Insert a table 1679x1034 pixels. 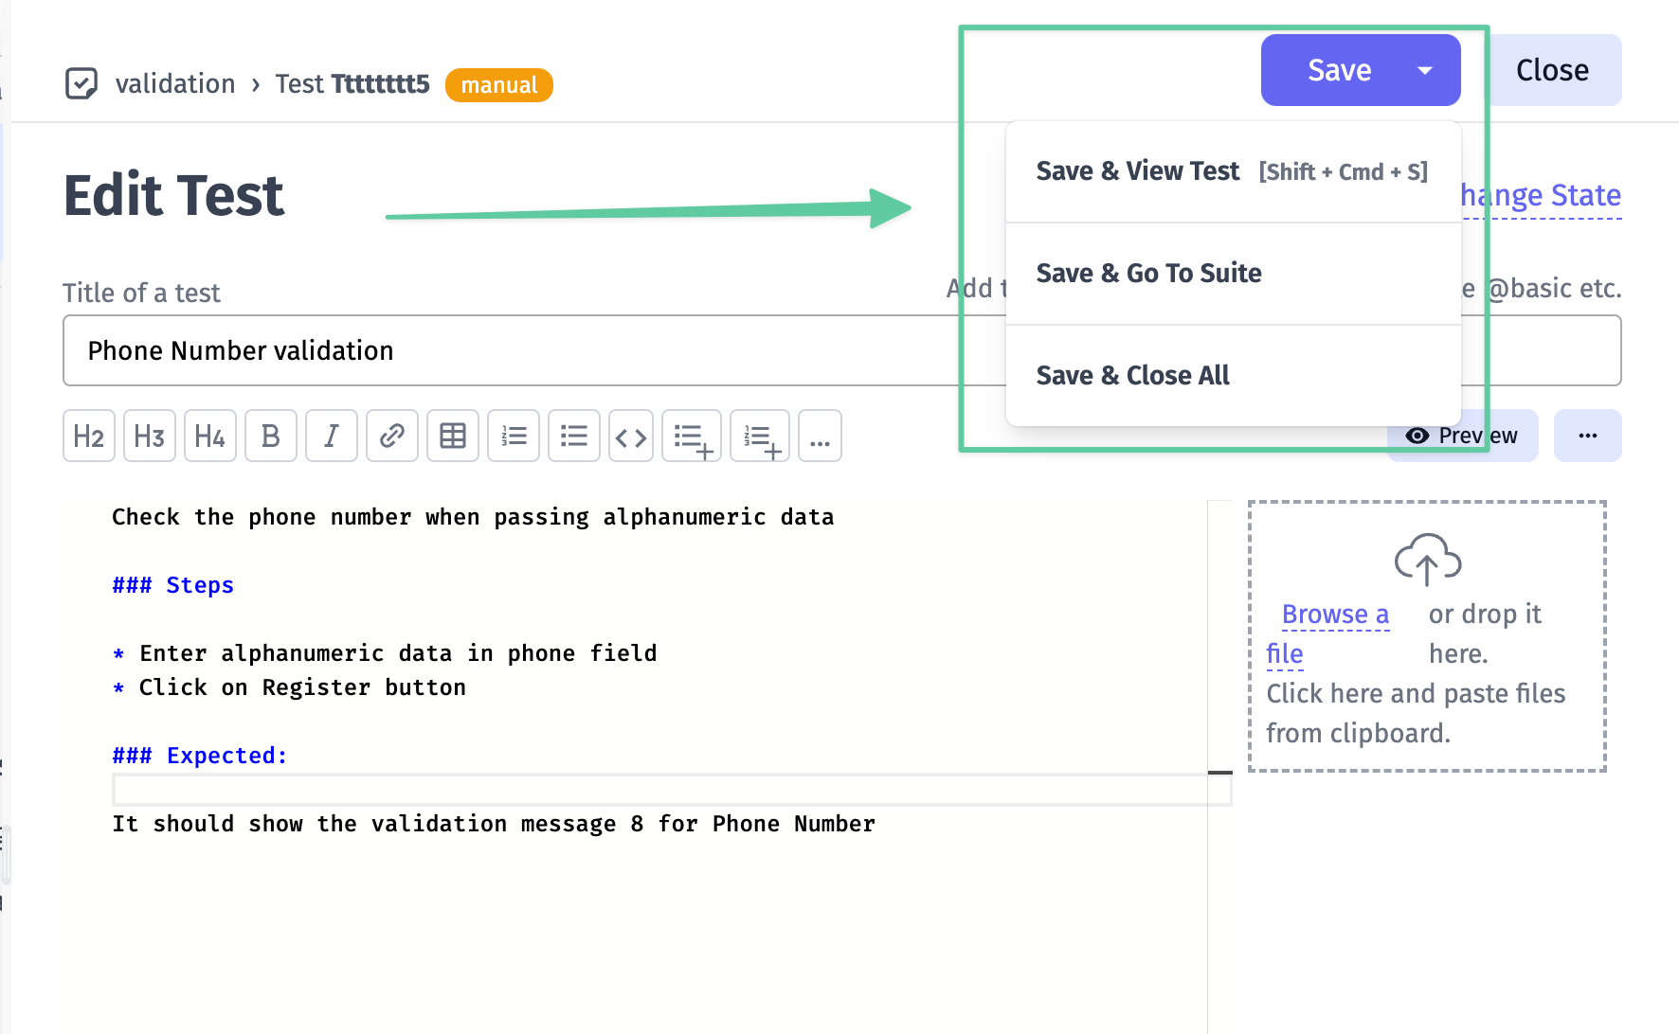pyautogui.click(x=453, y=436)
